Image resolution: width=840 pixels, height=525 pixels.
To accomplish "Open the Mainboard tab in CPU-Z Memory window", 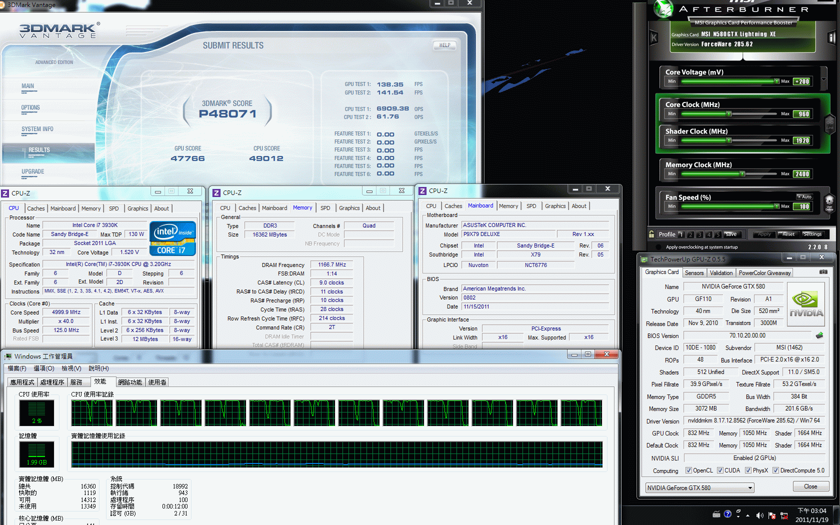I will pos(274,208).
